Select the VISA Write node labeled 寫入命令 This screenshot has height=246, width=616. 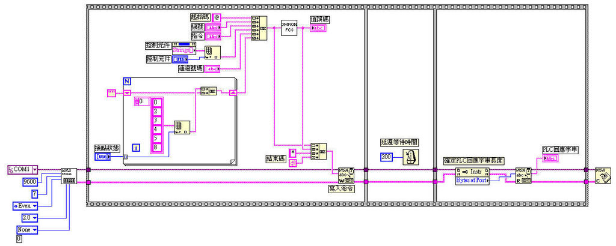pyautogui.click(x=346, y=175)
